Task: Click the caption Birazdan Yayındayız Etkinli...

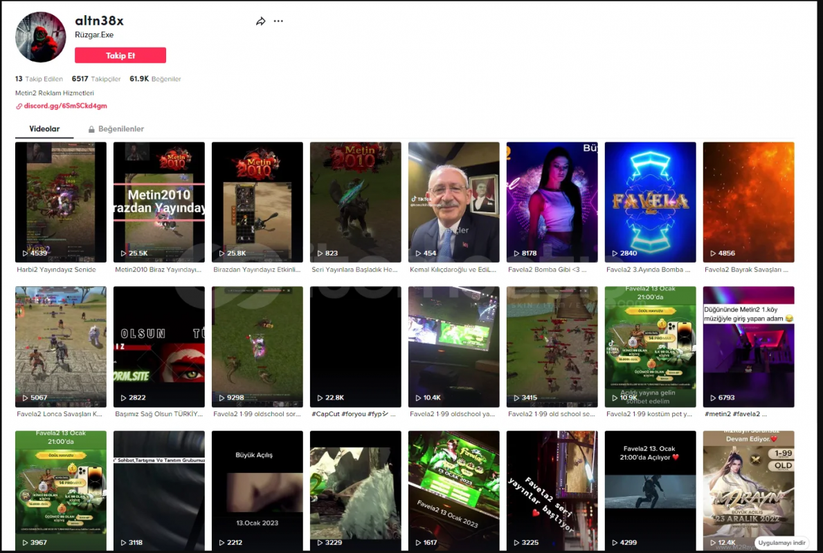Action: click(x=257, y=270)
